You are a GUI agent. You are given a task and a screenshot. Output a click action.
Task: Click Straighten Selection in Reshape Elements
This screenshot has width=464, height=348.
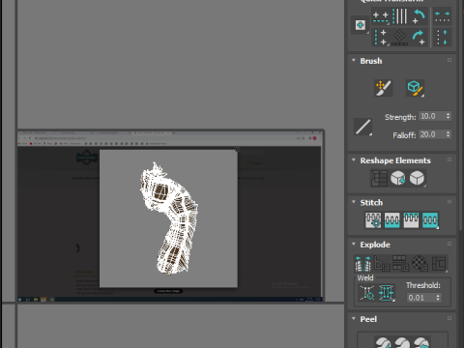click(379, 178)
